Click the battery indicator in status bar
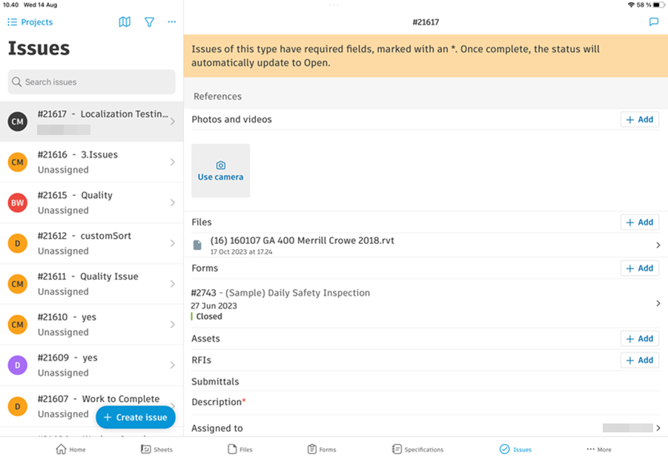The width and height of the screenshot is (668, 465). (659, 4)
